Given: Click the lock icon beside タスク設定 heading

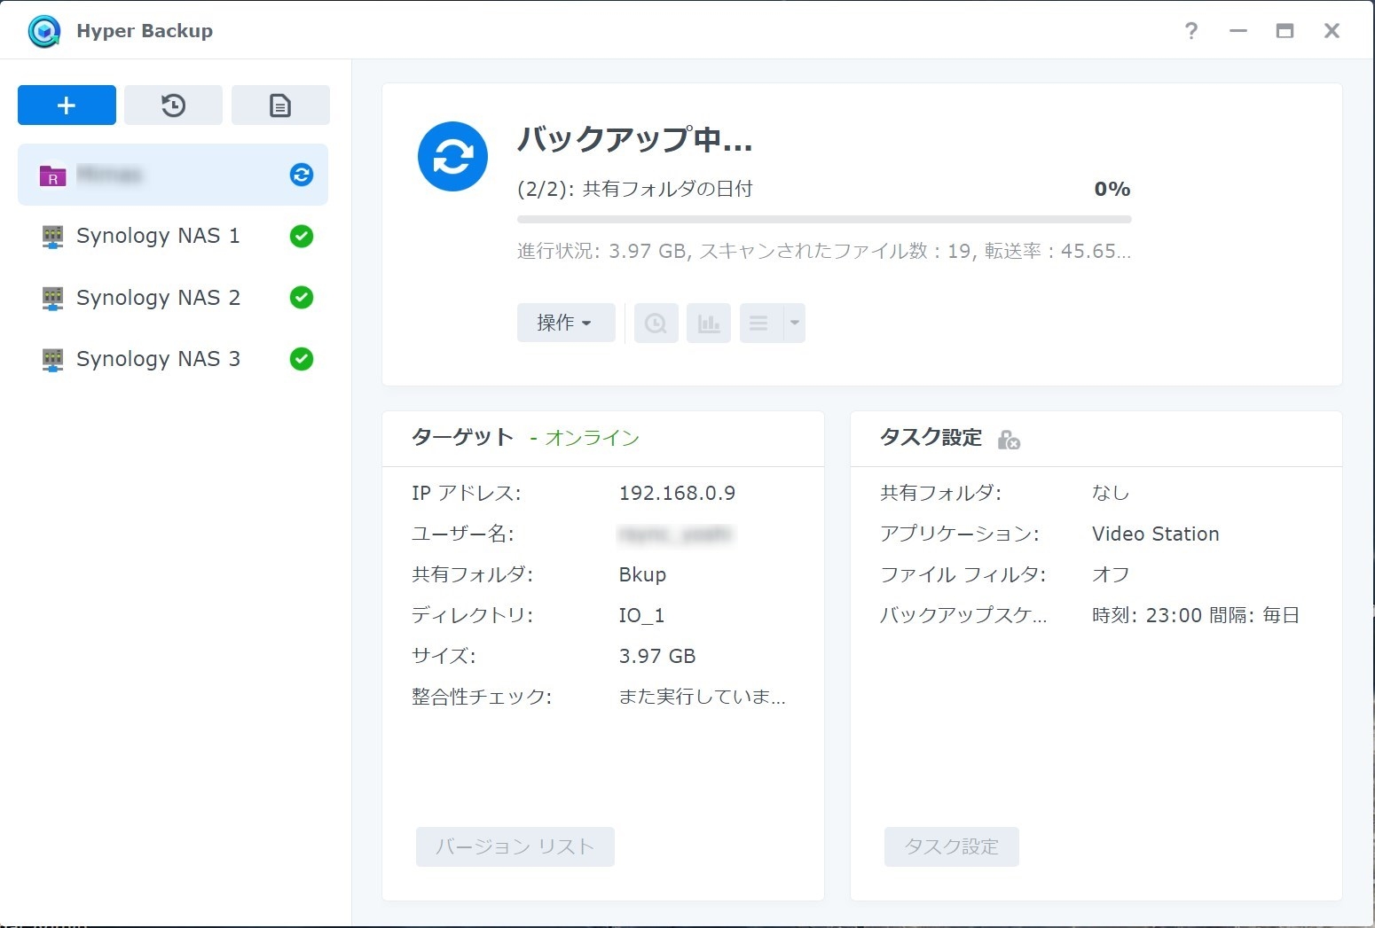Looking at the screenshot, I should [x=1009, y=440].
